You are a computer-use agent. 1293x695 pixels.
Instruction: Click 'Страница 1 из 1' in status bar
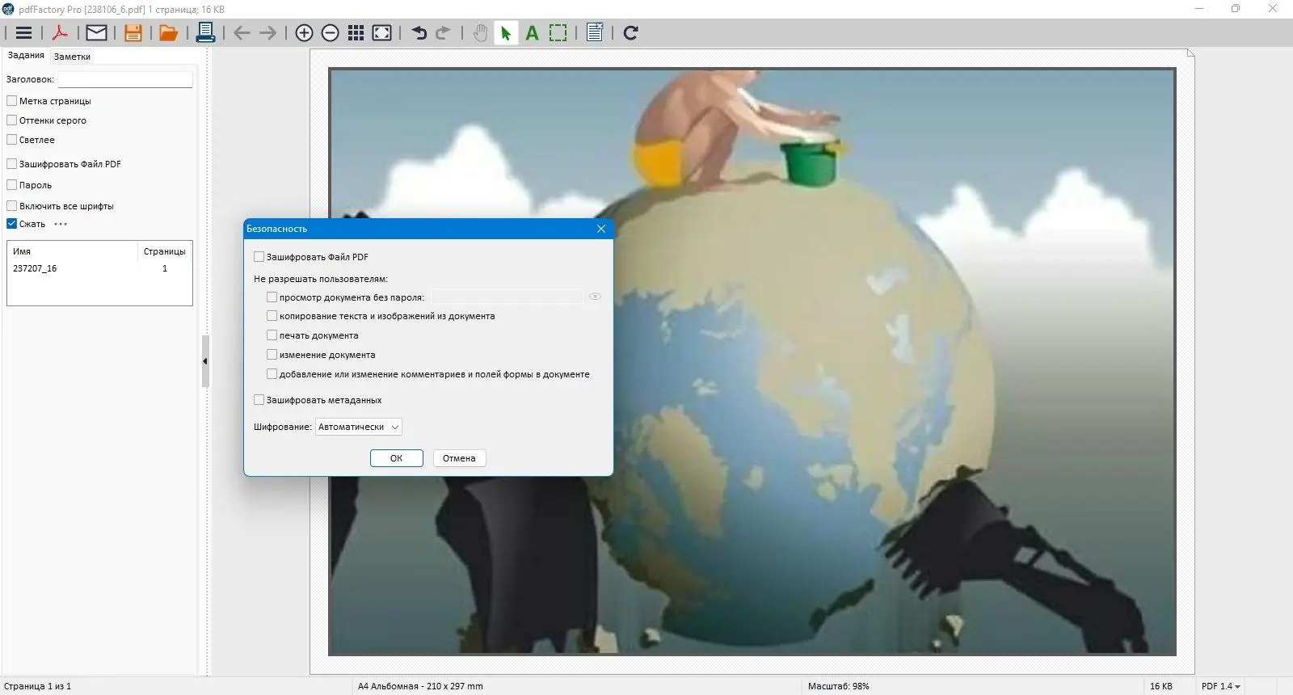click(37, 686)
